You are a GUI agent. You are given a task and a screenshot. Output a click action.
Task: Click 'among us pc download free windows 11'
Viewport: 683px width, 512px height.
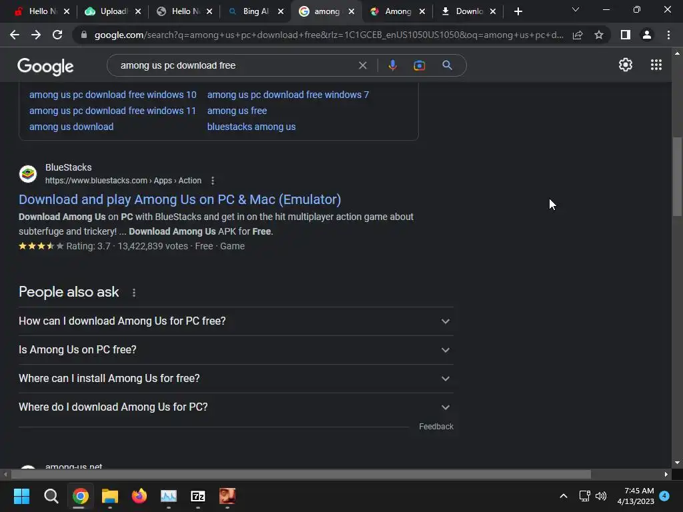point(113,111)
